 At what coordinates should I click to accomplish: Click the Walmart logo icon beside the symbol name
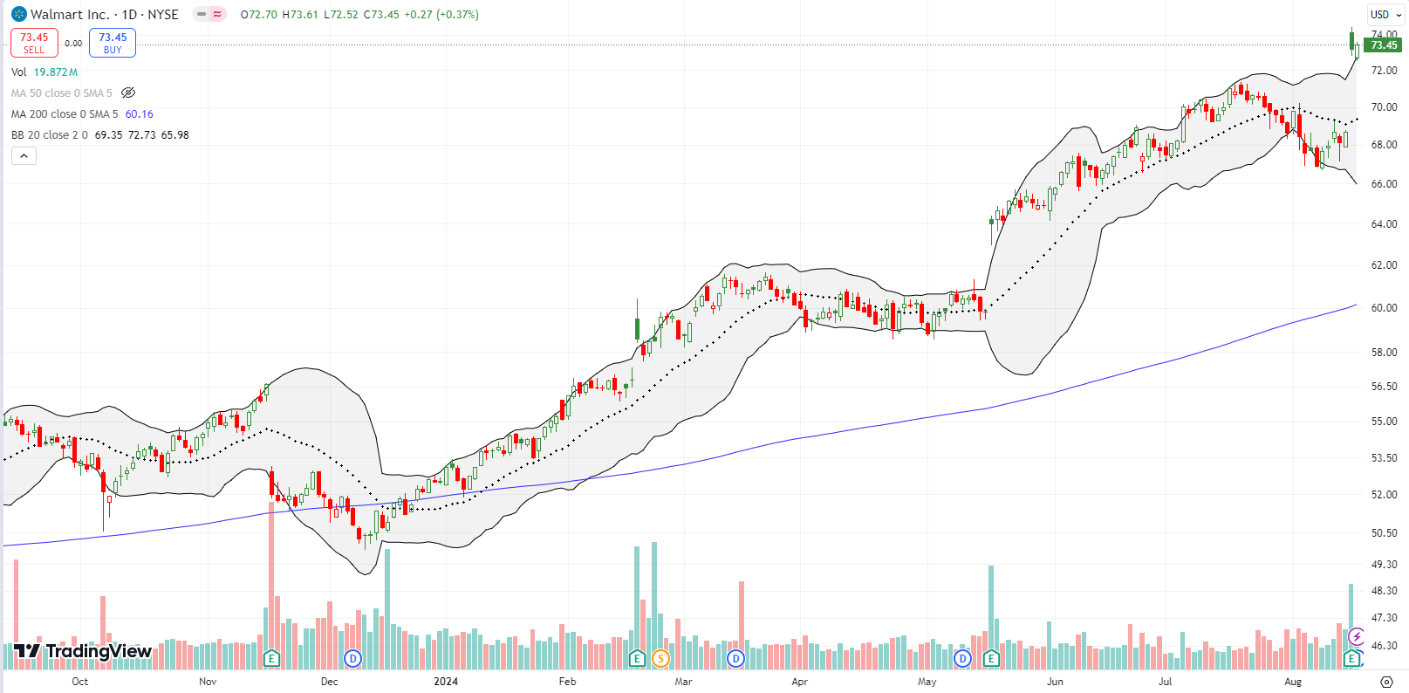point(19,14)
